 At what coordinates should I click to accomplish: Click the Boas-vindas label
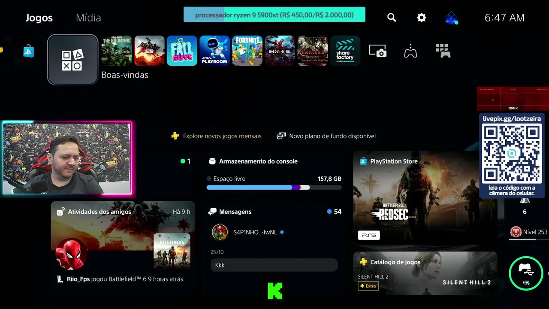tap(125, 75)
